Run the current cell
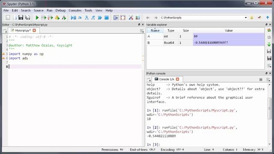 coord(44,18)
